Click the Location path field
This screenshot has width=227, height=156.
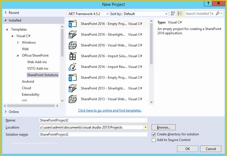click(x=91, y=127)
